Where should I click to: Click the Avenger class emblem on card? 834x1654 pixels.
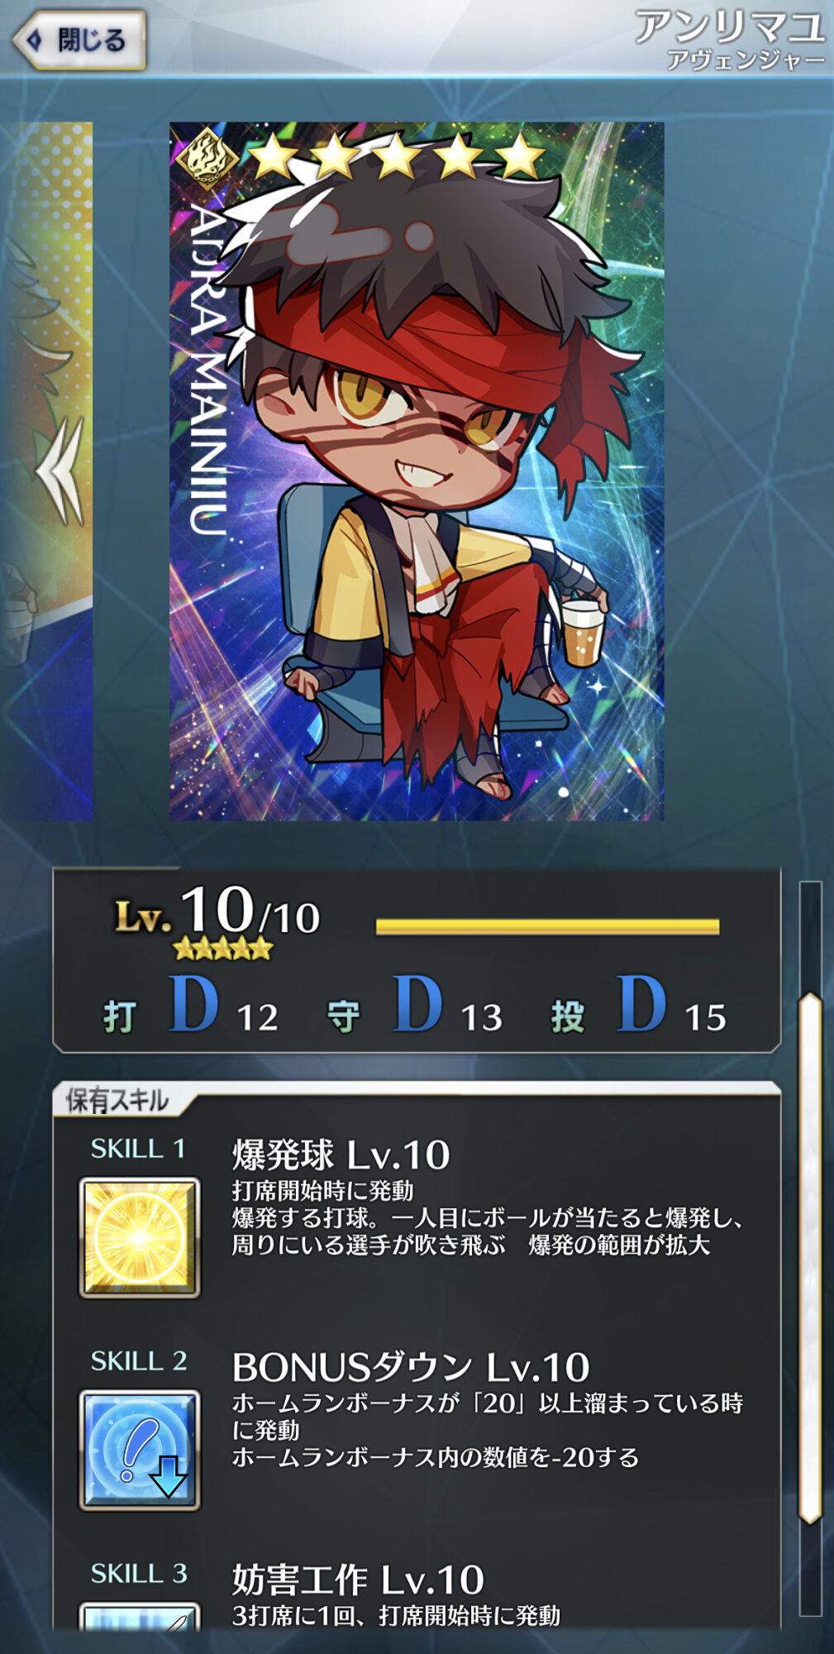[x=207, y=157]
